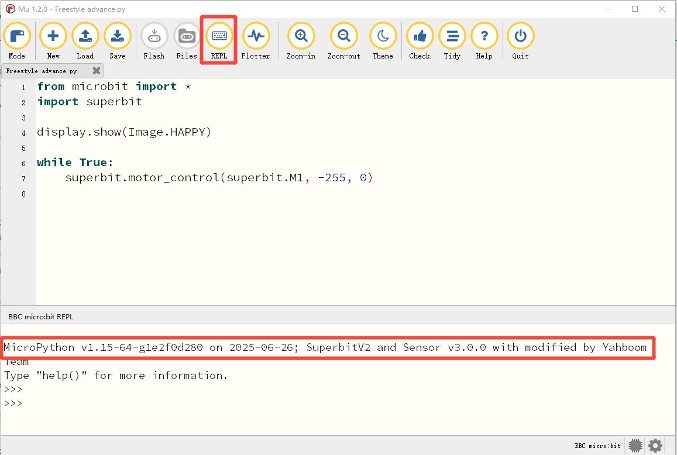Tidy the code formatting

click(452, 41)
